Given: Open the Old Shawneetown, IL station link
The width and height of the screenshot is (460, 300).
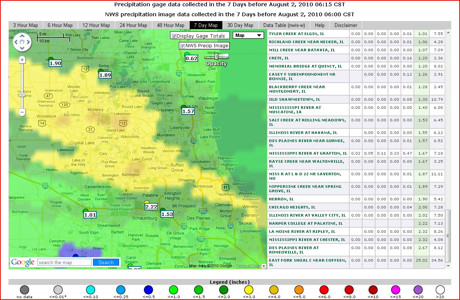Looking at the screenshot, I should 295,100.
